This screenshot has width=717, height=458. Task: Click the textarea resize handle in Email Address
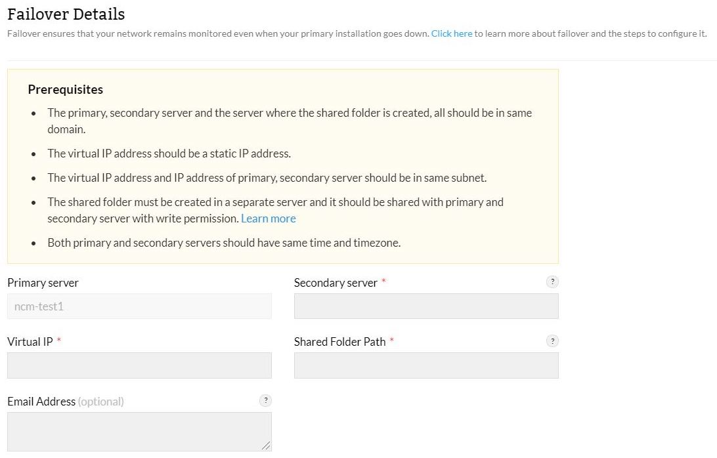(266, 446)
